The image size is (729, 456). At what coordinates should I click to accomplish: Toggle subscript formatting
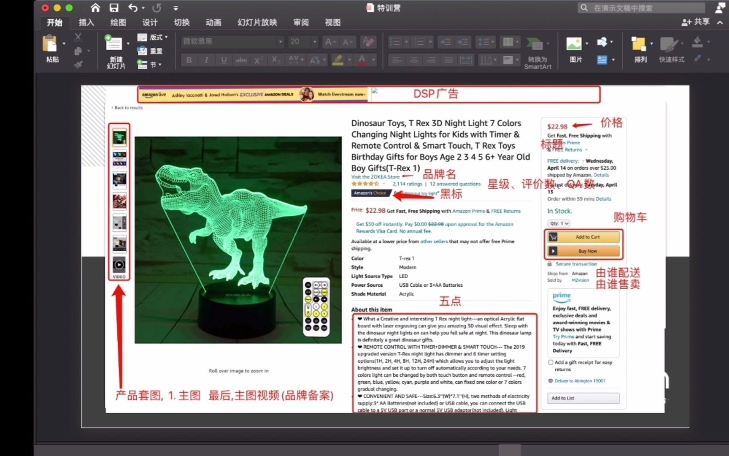276,60
